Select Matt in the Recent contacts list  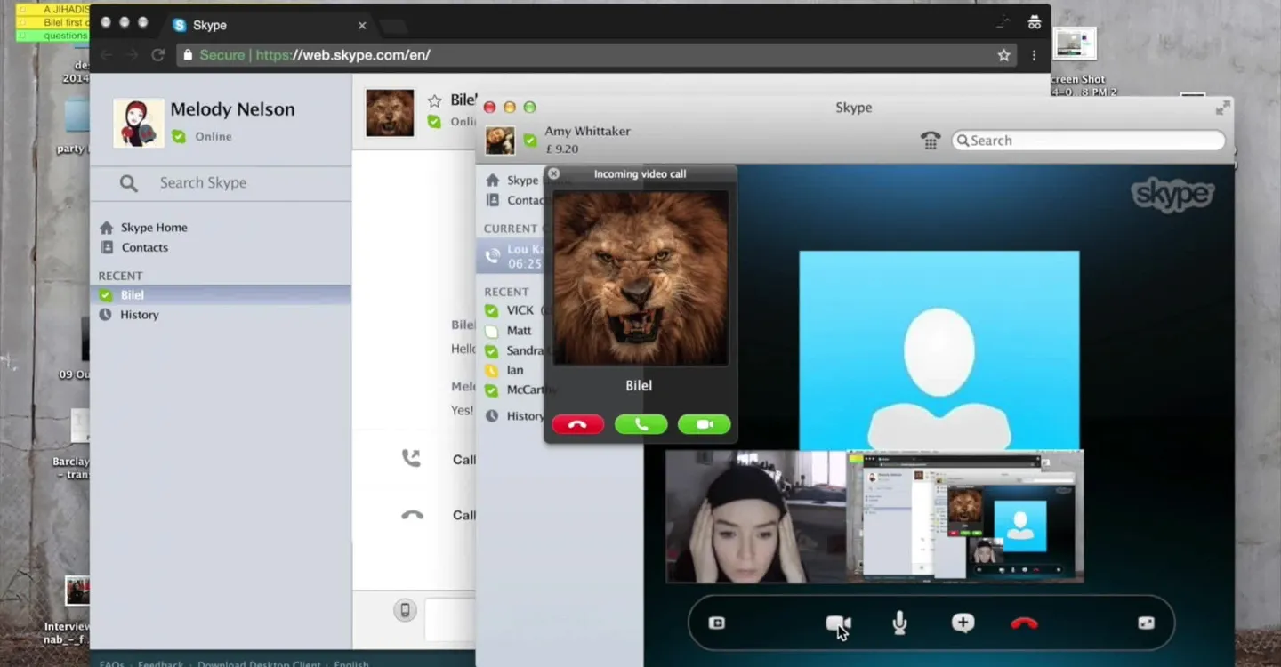[x=519, y=330]
